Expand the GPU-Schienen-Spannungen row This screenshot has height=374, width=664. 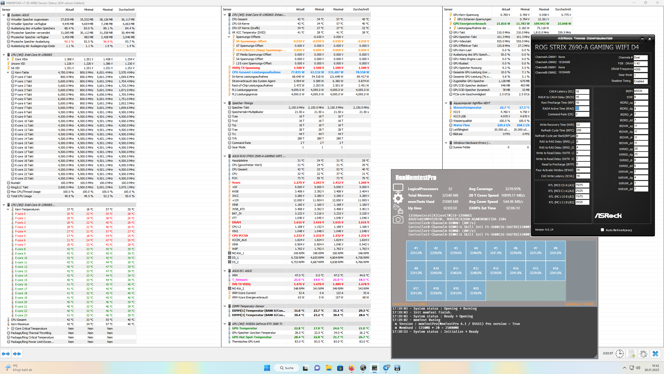[450, 19]
